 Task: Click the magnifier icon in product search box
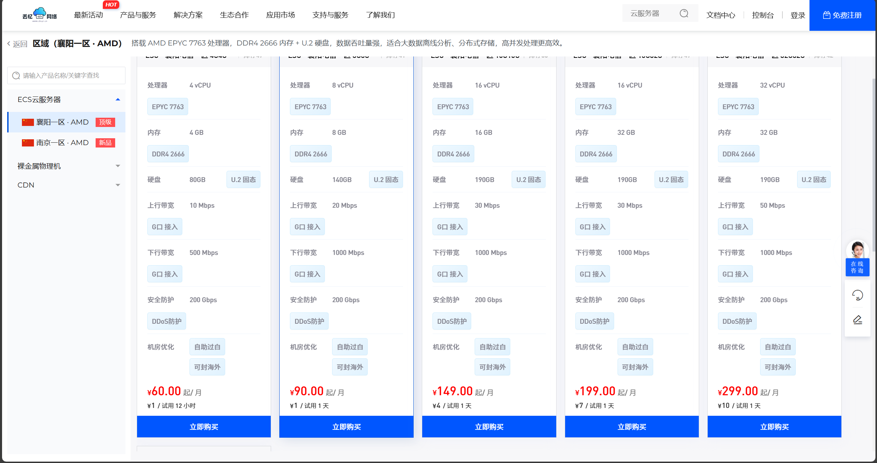16,76
